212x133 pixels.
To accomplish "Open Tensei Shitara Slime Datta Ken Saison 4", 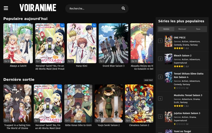I will tap(188, 75).
